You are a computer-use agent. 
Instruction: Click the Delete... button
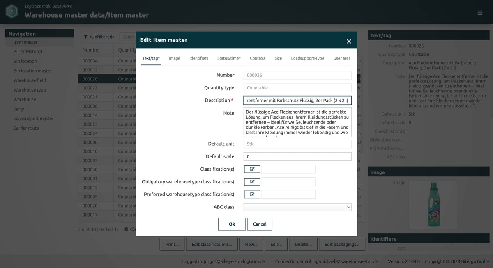(x=303, y=244)
